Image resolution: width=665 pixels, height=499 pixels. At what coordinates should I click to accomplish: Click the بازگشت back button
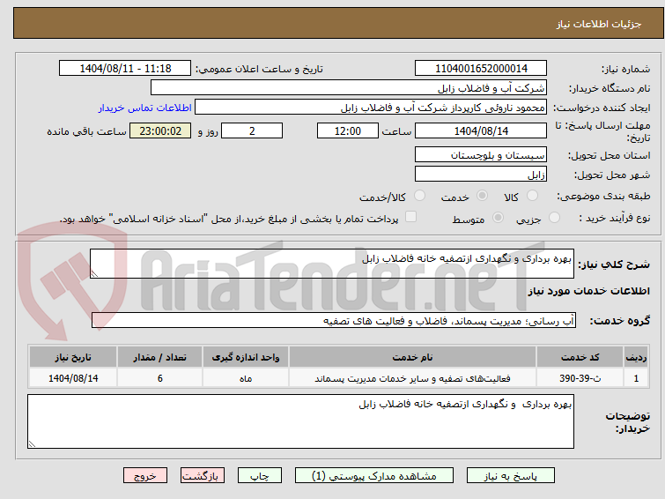click(x=203, y=476)
